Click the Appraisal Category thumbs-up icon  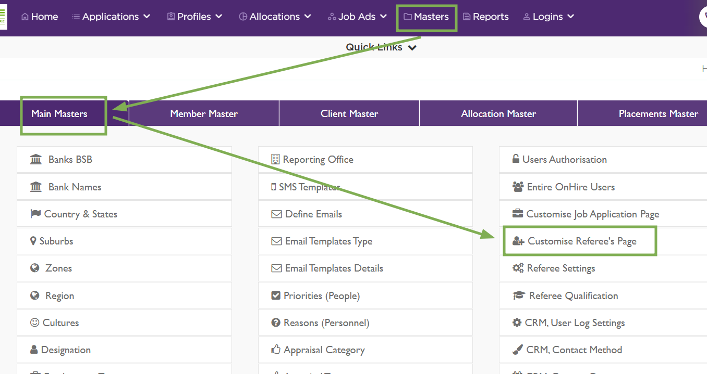276,350
